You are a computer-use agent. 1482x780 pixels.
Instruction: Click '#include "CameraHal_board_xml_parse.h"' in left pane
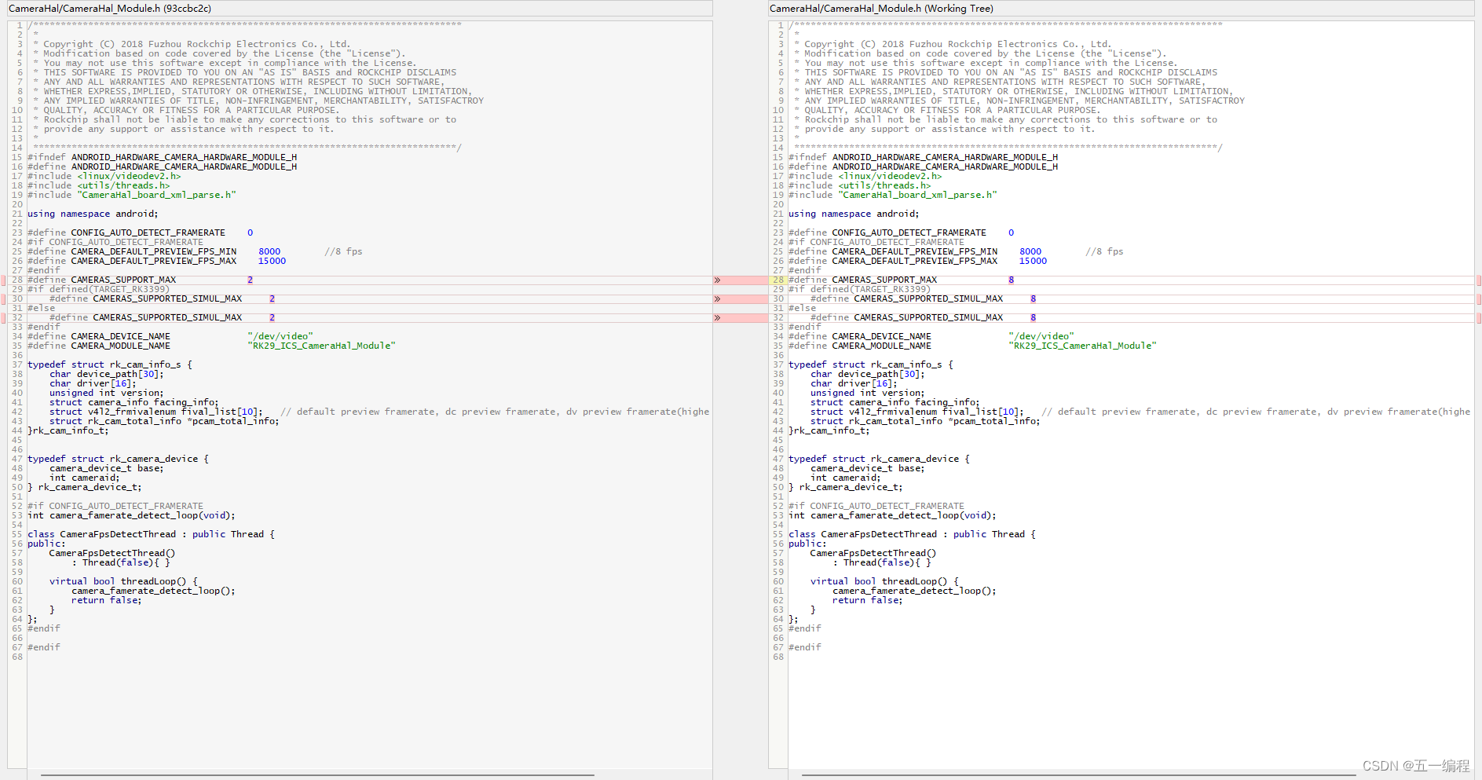tap(132, 196)
